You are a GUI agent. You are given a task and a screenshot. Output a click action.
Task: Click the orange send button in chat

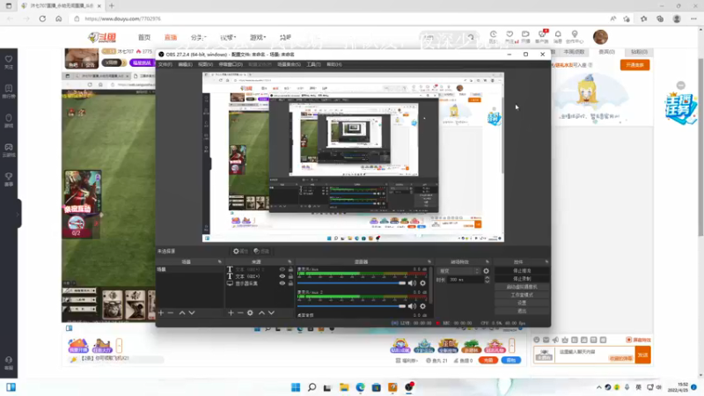[643, 355]
